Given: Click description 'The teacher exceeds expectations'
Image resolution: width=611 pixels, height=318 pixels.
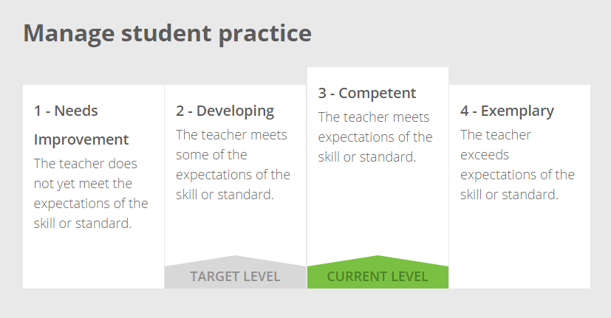Looking at the screenshot, I should (x=517, y=165).
